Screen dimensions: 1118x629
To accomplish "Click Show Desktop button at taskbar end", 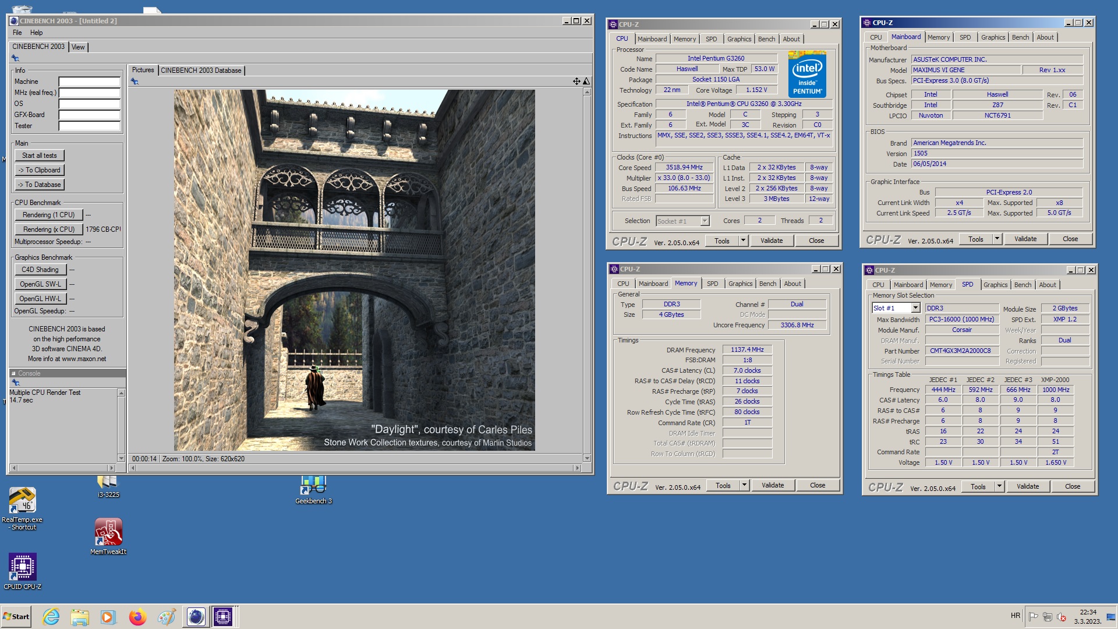I will pyautogui.click(x=1111, y=617).
